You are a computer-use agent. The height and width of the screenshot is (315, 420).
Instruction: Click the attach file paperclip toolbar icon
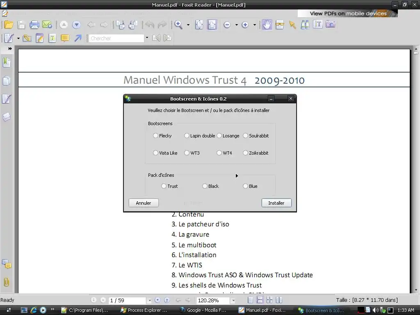tap(27, 38)
